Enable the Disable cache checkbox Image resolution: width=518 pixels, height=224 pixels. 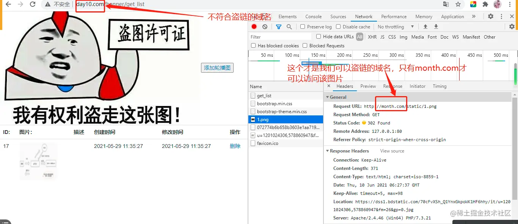pyautogui.click(x=338, y=27)
